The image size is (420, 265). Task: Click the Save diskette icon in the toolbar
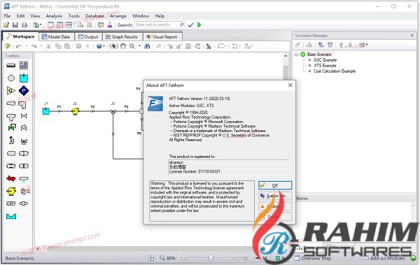[15, 25]
